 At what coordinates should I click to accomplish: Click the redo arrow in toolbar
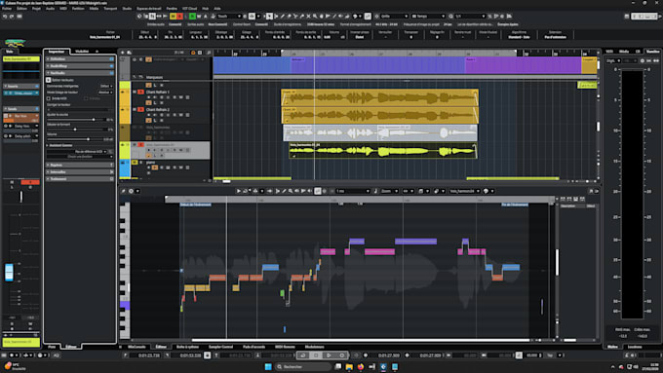12,16
